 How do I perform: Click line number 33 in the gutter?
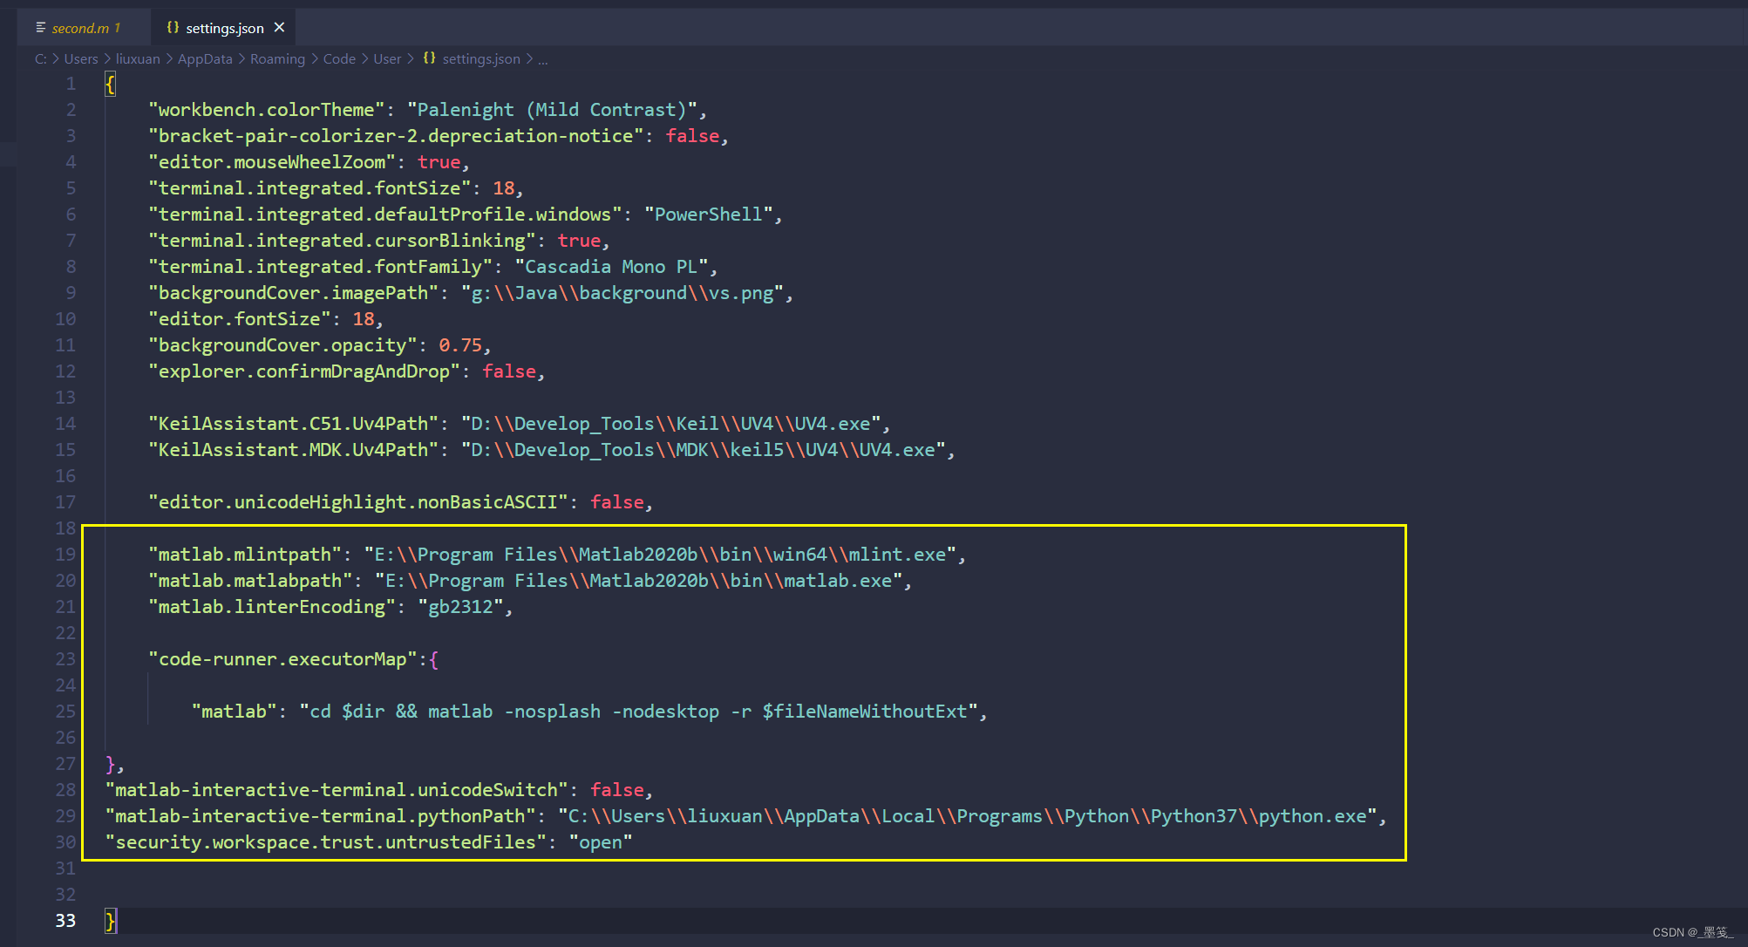pos(65,921)
